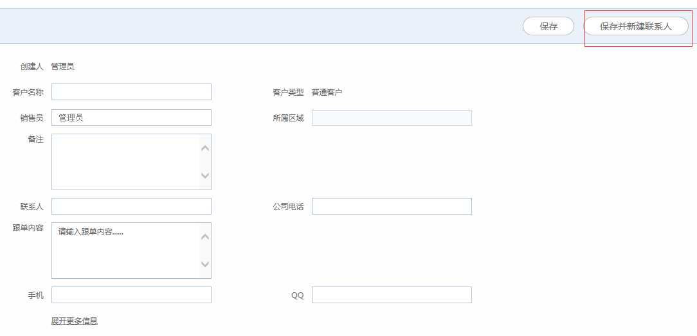Viewport: 697px width, 336px height.
Task: Click the 客户名称 field label
Action: [28, 93]
